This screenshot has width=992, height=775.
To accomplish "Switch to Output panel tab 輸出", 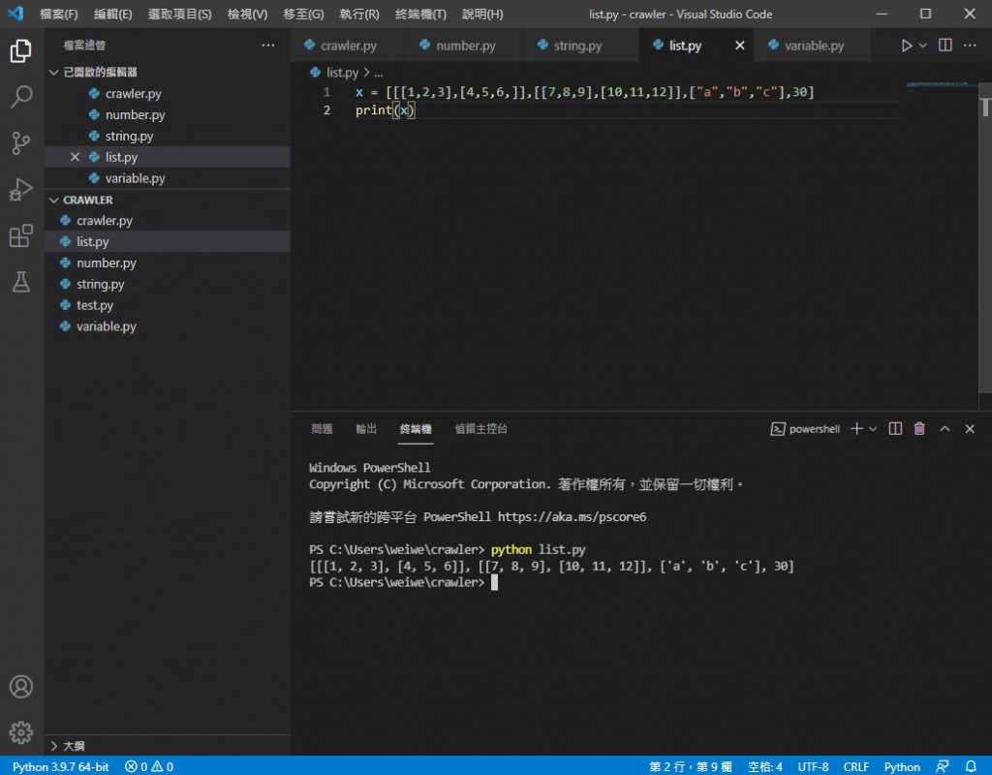I will coord(366,429).
